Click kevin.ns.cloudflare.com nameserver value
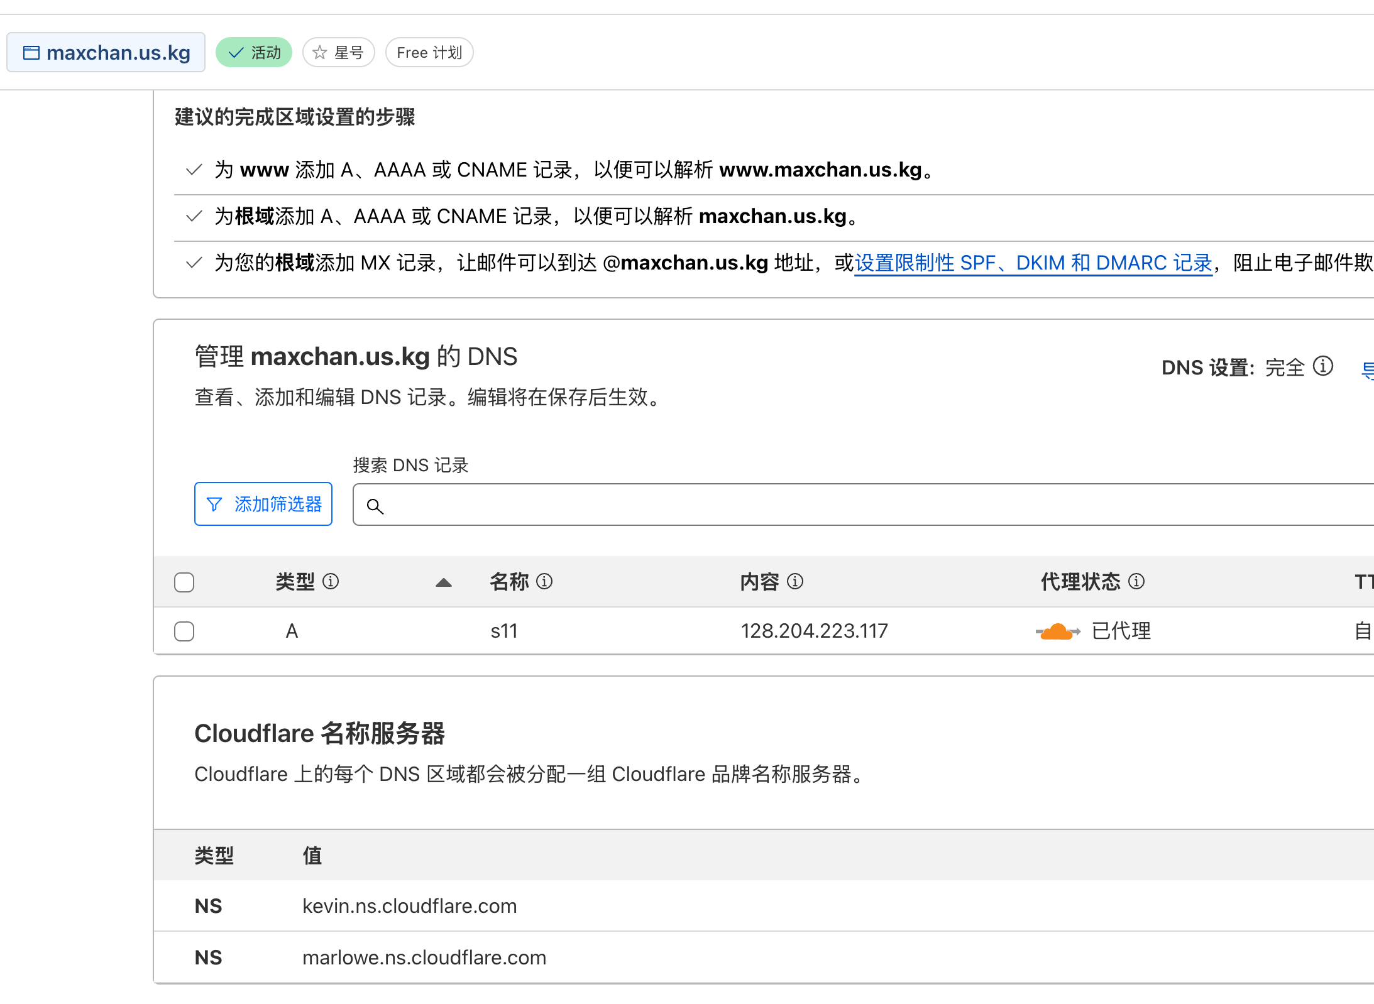This screenshot has width=1374, height=1004. pos(410,906)
